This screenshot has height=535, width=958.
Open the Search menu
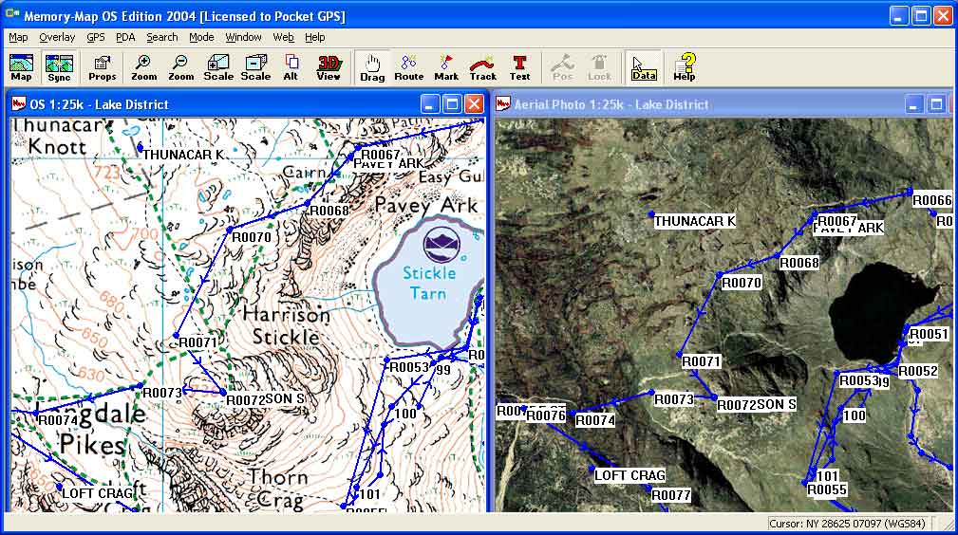(x=162, y=37)
